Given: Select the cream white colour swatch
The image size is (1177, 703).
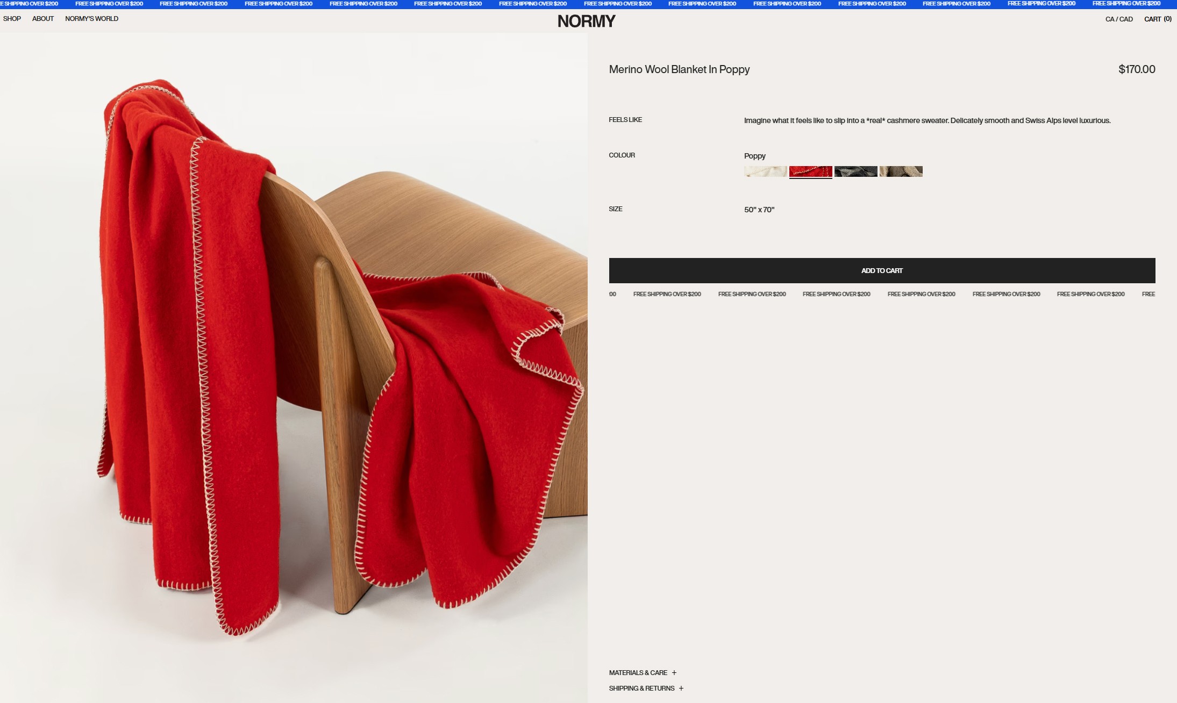Looking at the screenshot, I should click(x=765, y=171).
